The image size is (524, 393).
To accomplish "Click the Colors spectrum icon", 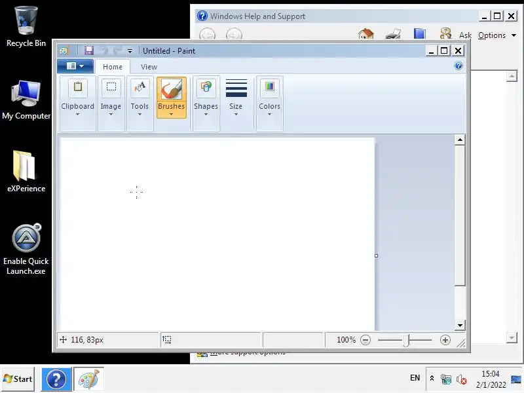I will tap(270, 87).
